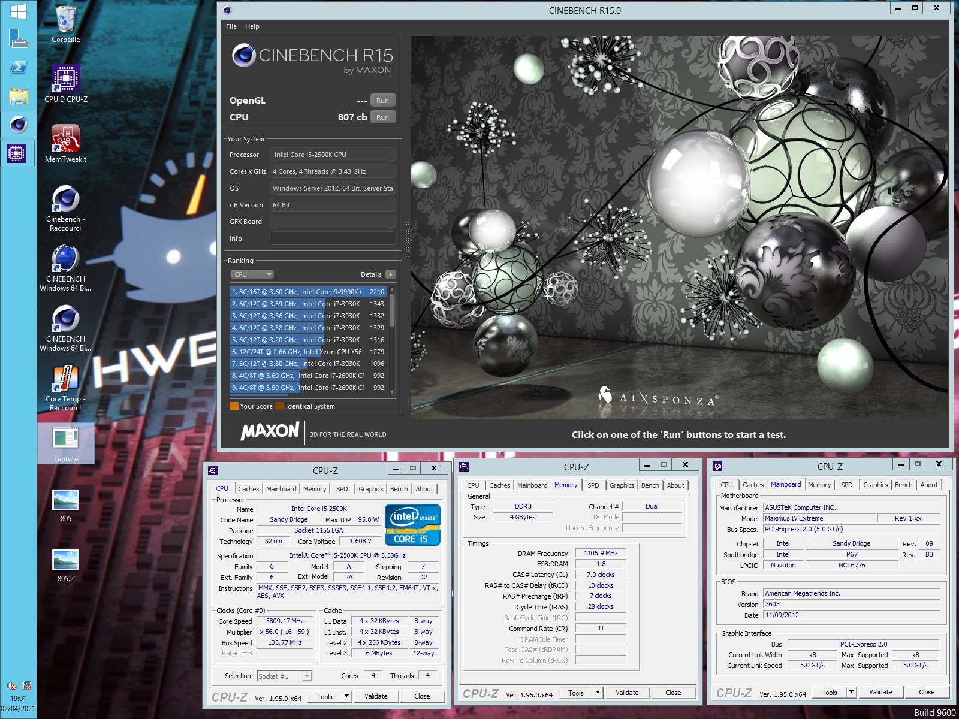This screenshot has height=719, width=959.
Task: Click the Info input field in Cinebench
Action: pos(333,238)
